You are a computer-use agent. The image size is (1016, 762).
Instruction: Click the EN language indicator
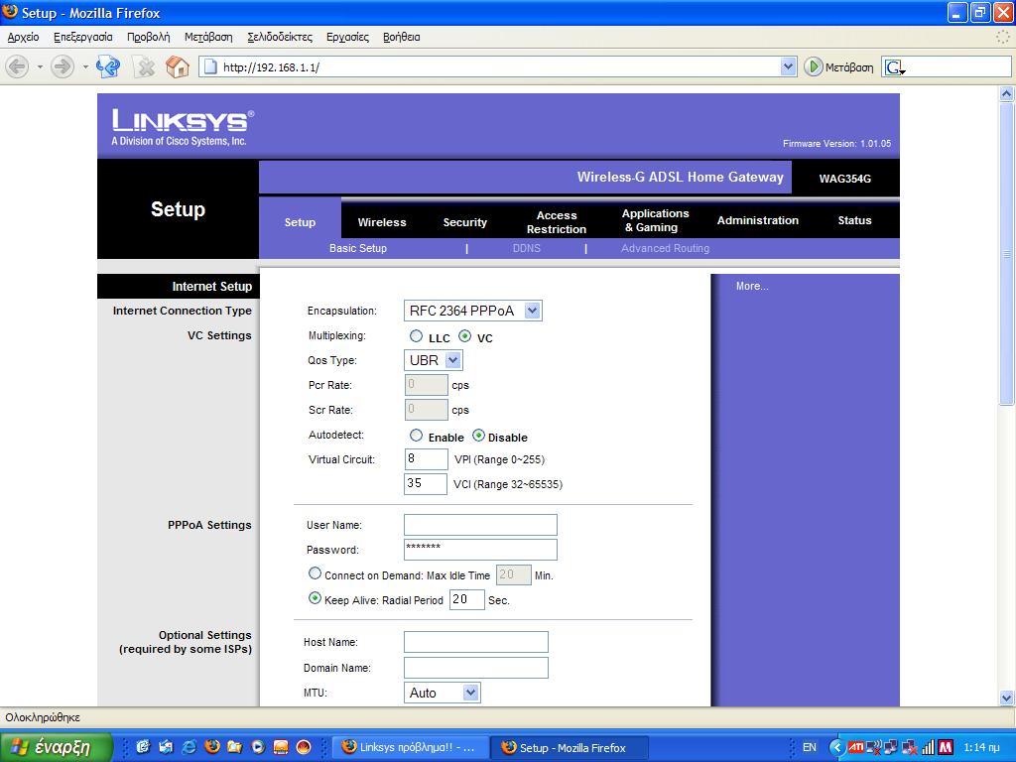coord(810,747)
